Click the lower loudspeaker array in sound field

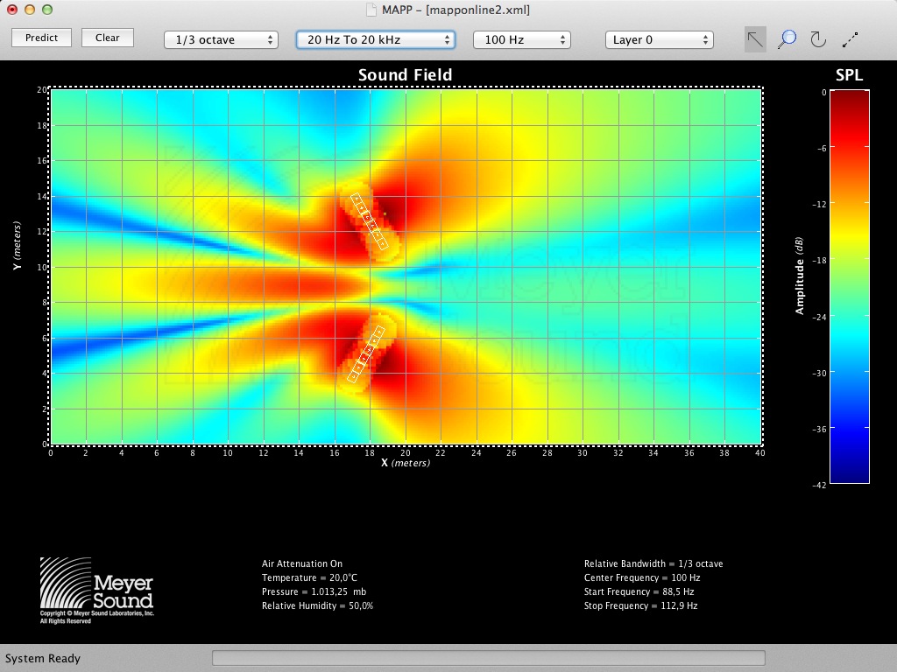(x=366, y=353)
